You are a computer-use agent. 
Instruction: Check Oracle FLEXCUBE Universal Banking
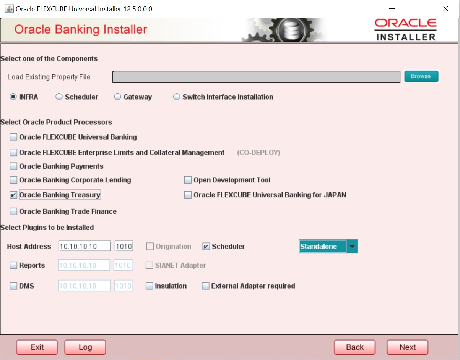click(x=13, y=137)
